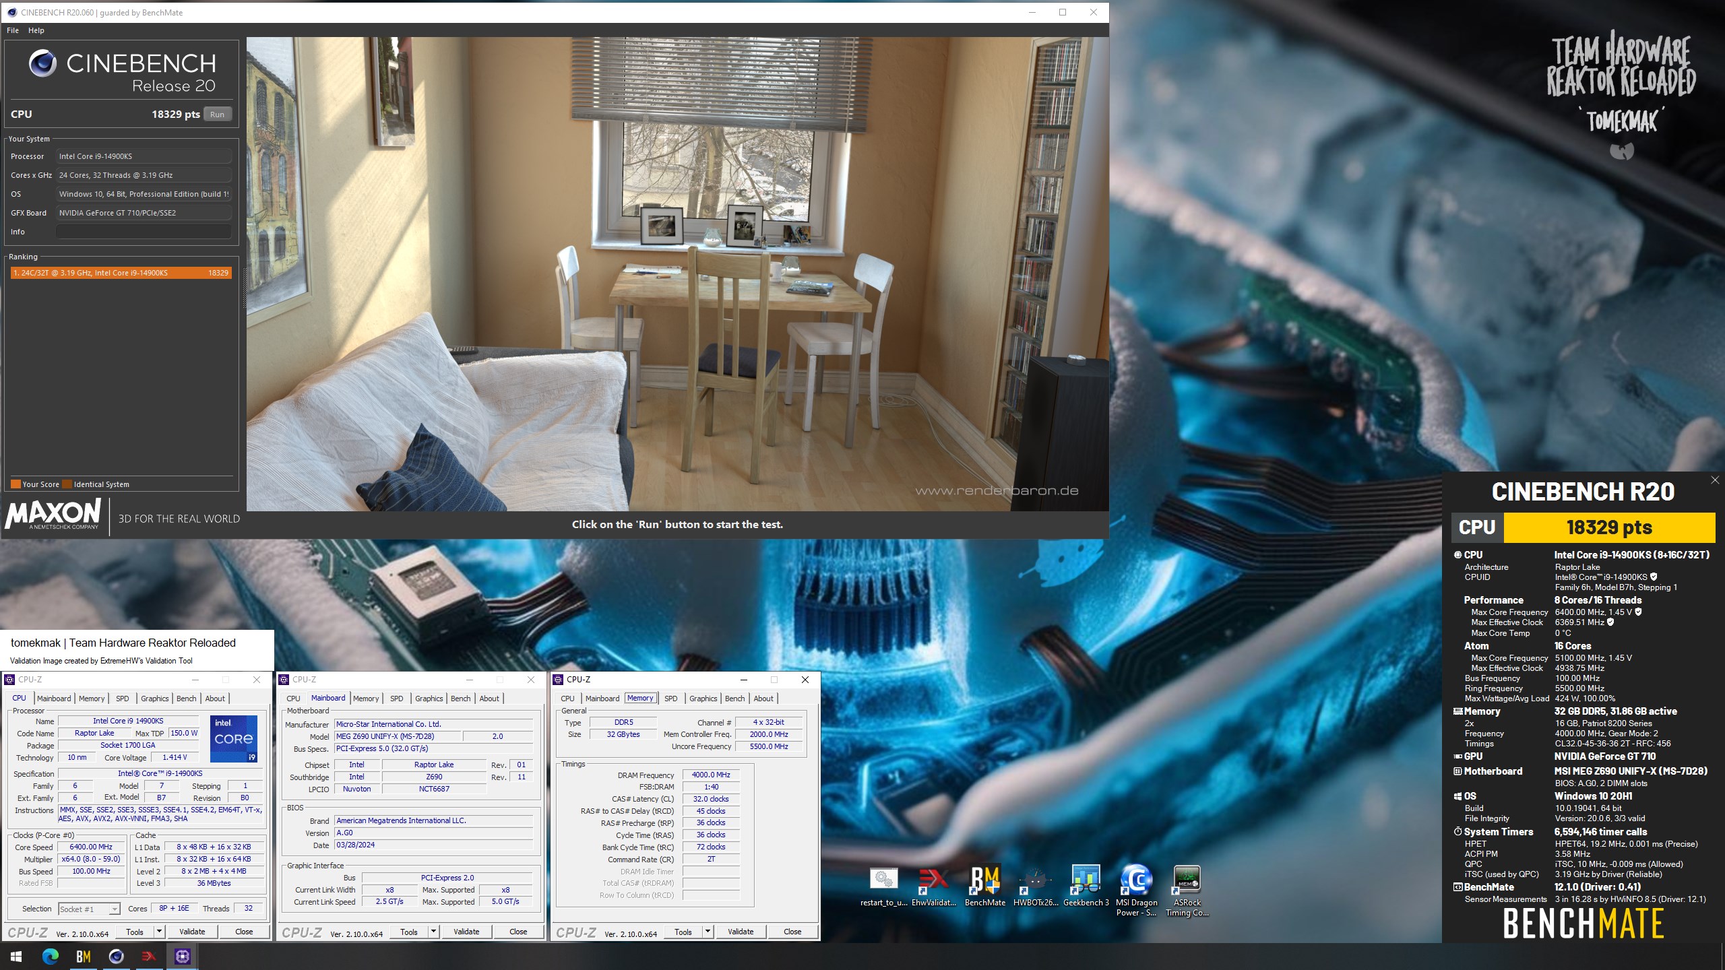
Task: Open the SPD tab in the CPU-Z Memory window
Action: pyautogui.click(x=670, y=699)
